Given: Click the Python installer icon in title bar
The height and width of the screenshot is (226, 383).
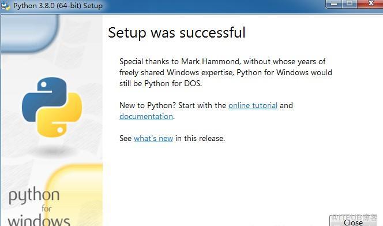Looking at the screenshot, I should pyautogui.click(x=5, y=5).
